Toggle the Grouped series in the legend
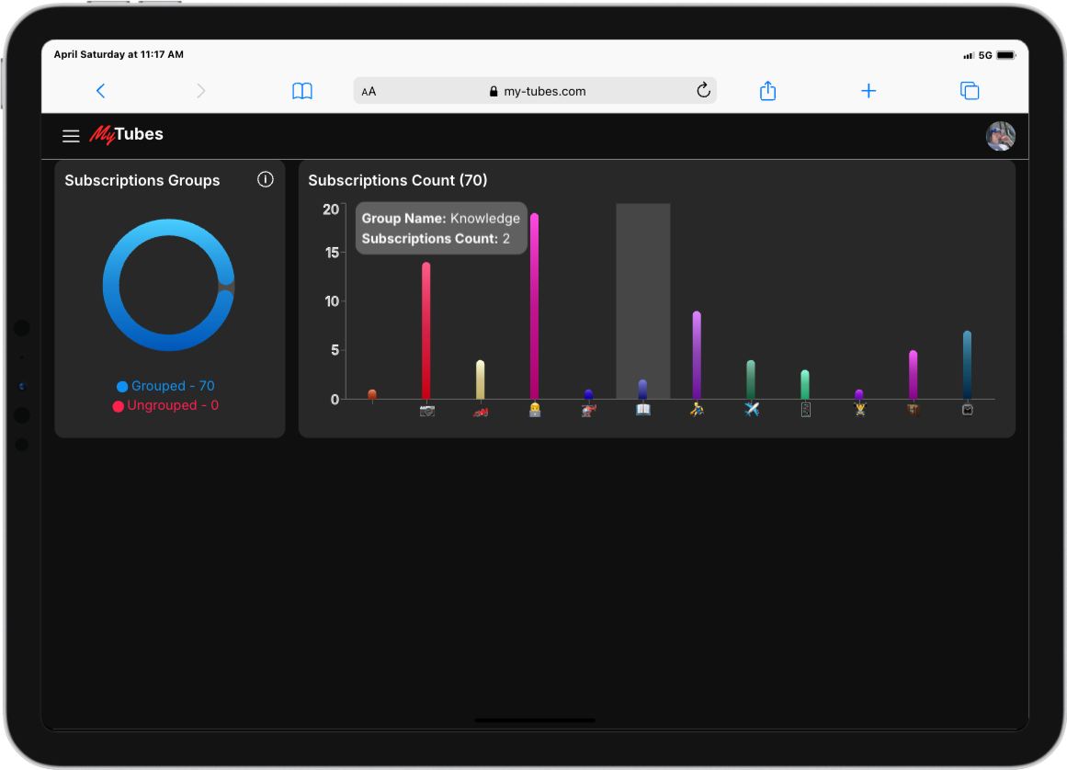Viewport: 1067px width, 770px height. pyautogui.click(x=166, y=386)
